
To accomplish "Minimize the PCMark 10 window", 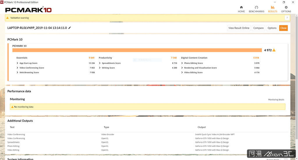I will 275,2.
